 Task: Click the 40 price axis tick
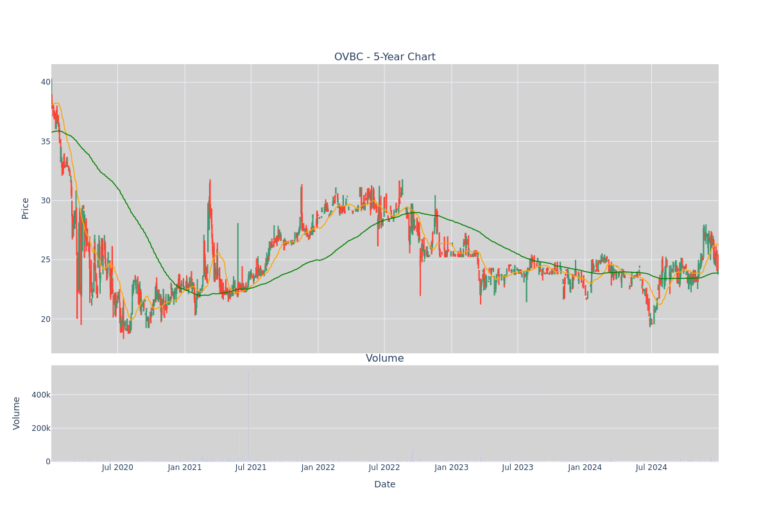pos(46,82)
